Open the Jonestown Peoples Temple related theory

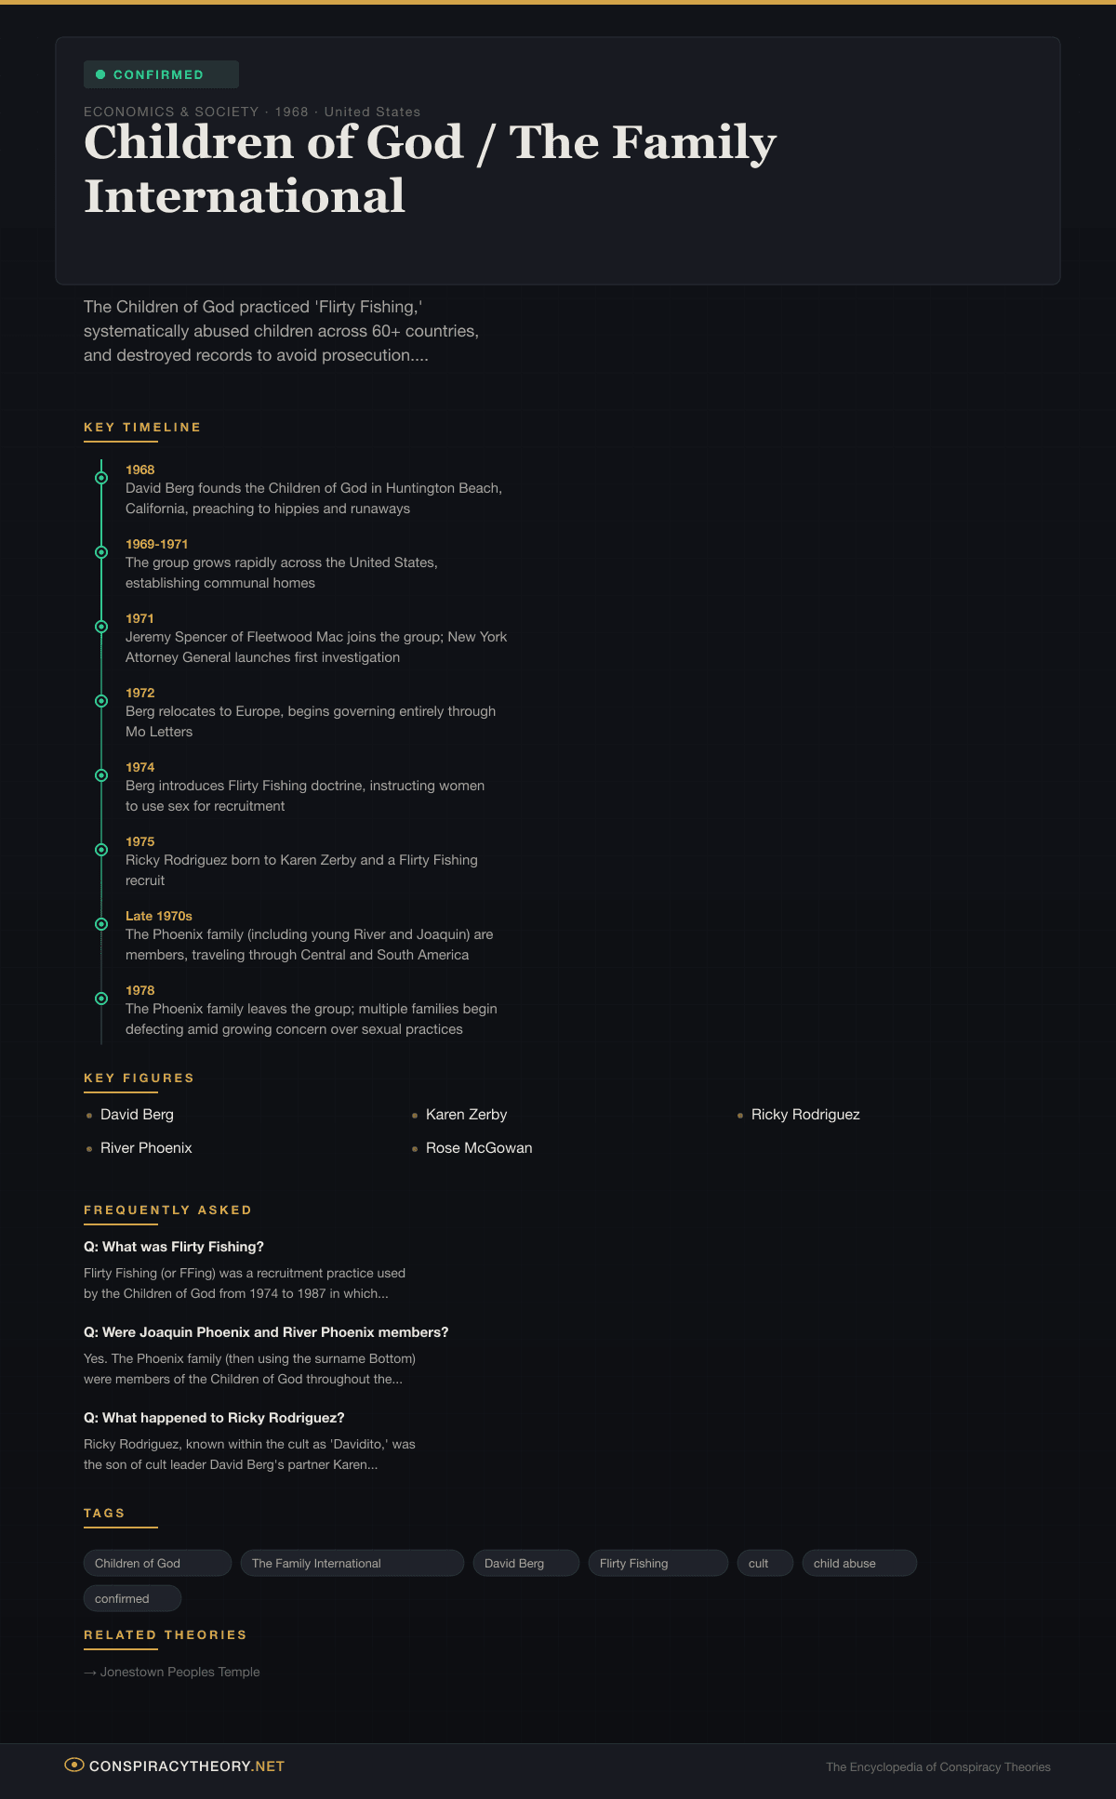(179, 1672)
